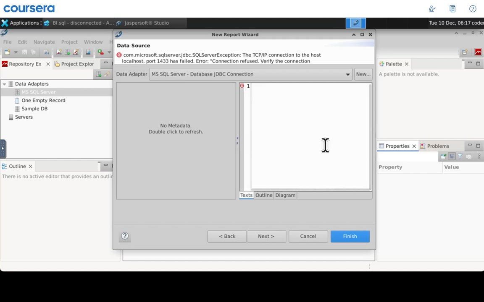Click the create data adapter toolbar icon

click(67, 52)
